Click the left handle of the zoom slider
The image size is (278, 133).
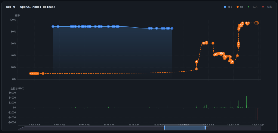(x=164, y=128)
